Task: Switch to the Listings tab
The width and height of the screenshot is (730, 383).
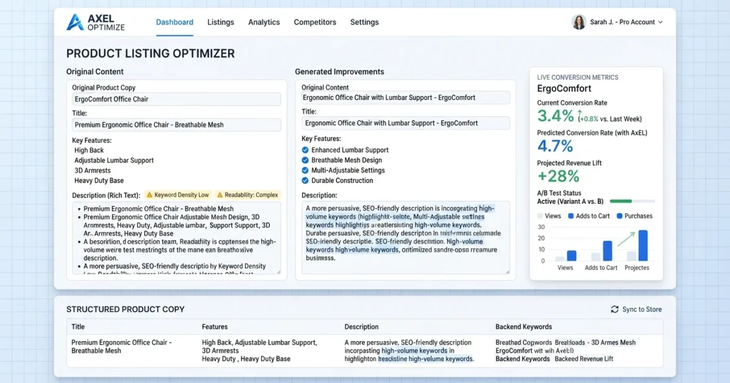Action: tap(220, 22)
